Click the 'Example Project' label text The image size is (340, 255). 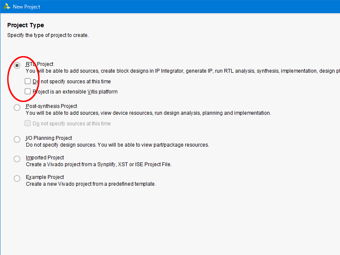click(45, 177)
